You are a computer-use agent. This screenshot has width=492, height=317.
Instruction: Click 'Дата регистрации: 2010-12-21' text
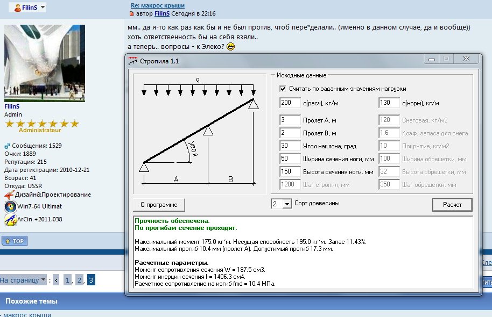point(47,170)
